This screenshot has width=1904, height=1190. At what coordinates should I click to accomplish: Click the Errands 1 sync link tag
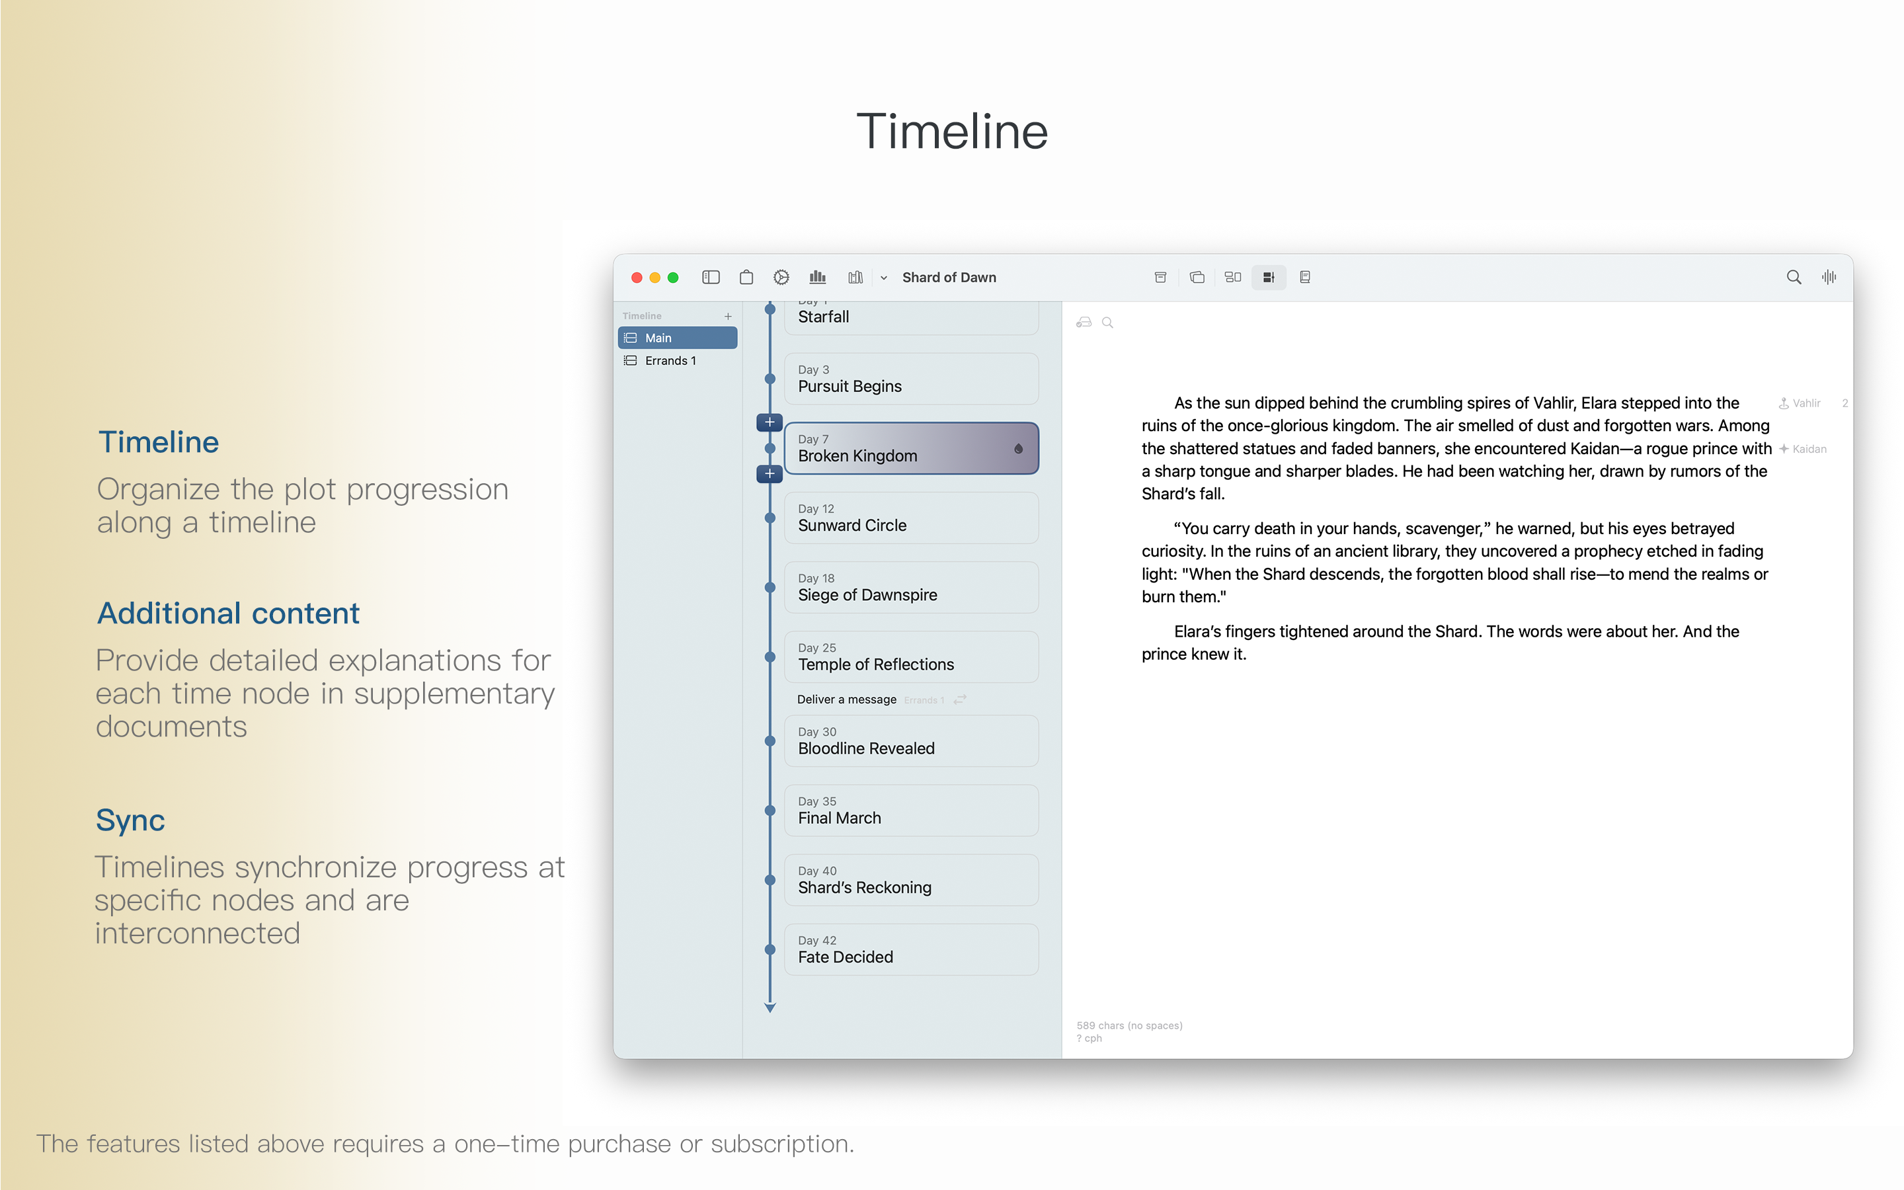click(924, 701)
